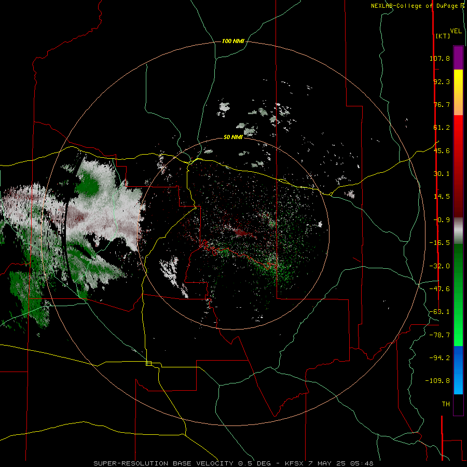Click the -32.0 velocity scale value
The image size is (467, 467).
coord(439,266)
